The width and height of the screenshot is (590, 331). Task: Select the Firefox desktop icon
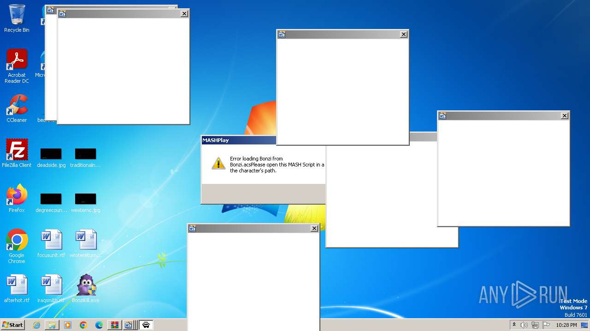[x=17, y=199]
